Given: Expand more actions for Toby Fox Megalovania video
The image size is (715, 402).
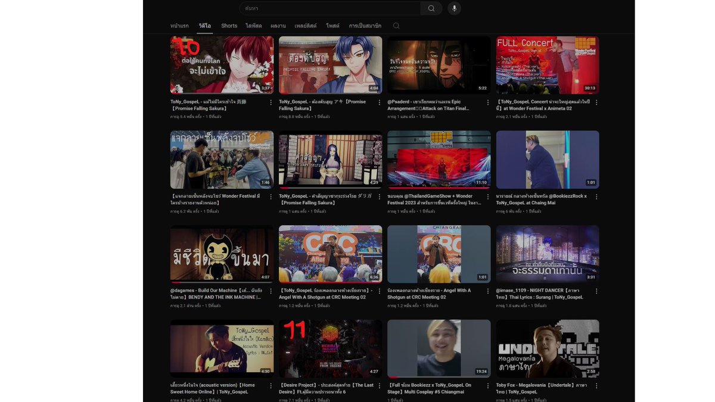Looking at the screenshot, I should (x=596, y=386).
